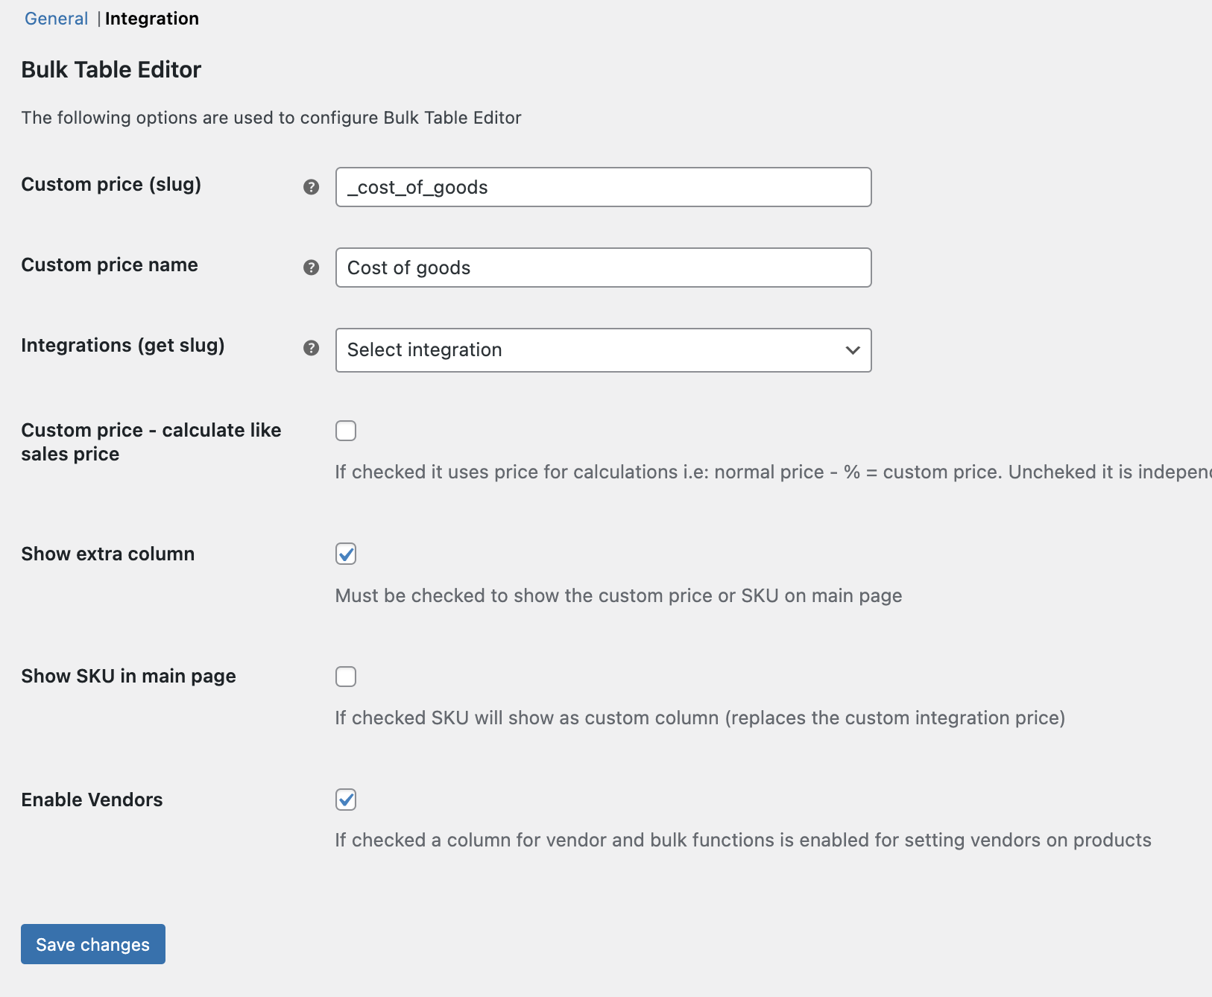Check Show SKU in main page
Screen dimensions: 1212x997
(x=346, y=677)
